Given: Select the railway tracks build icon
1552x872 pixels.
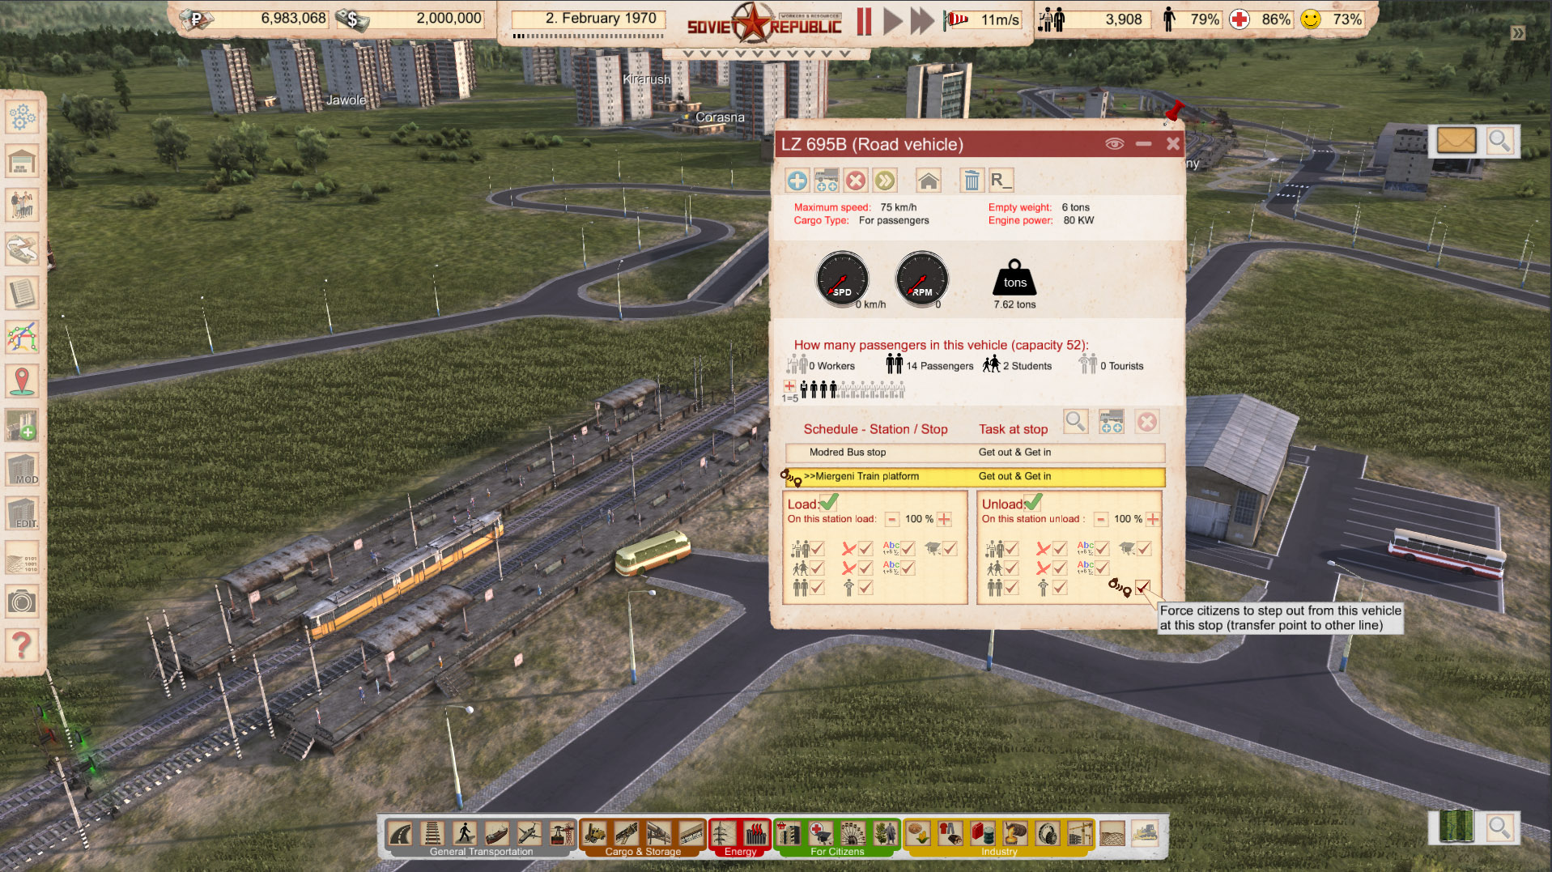Looking at the screenshot, I should coord(433,833).
